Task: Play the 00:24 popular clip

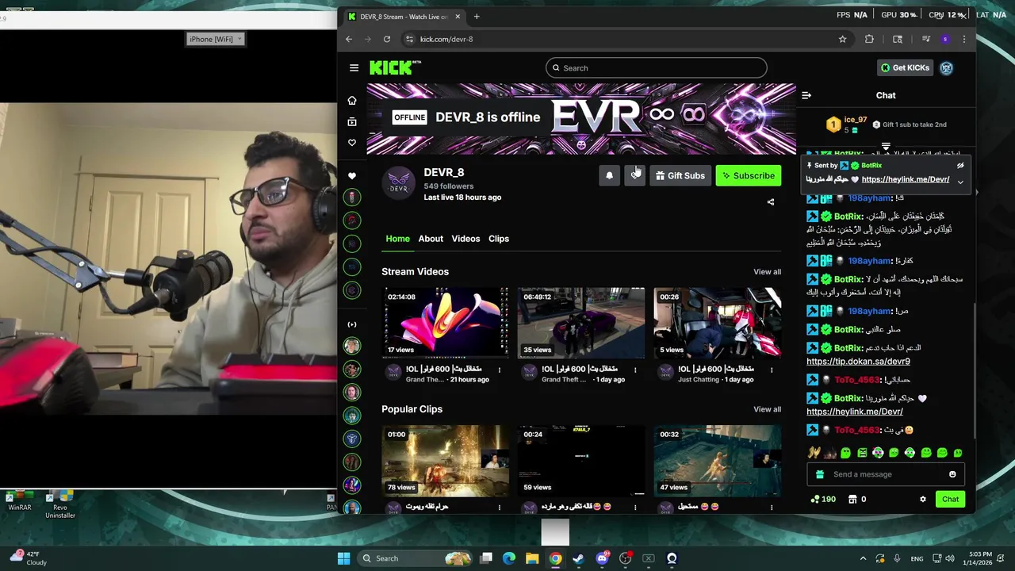Action: (581, 461)
